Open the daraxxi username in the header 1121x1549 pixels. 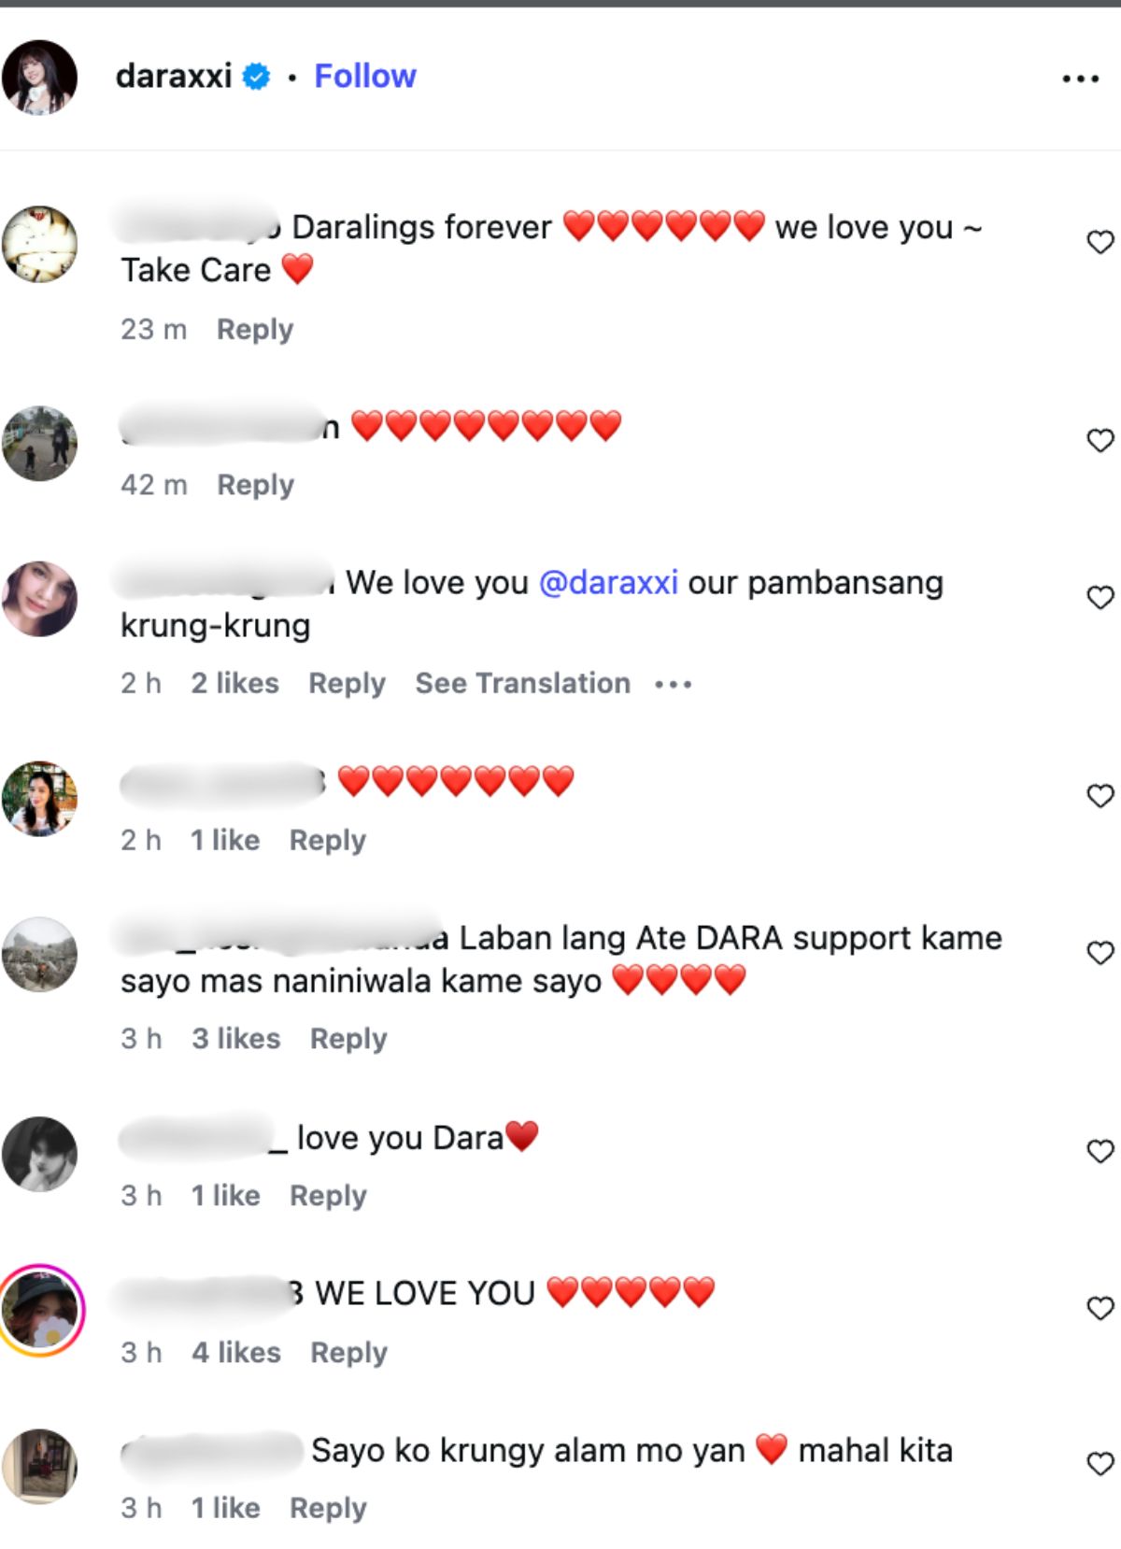[x=174, y=76]
